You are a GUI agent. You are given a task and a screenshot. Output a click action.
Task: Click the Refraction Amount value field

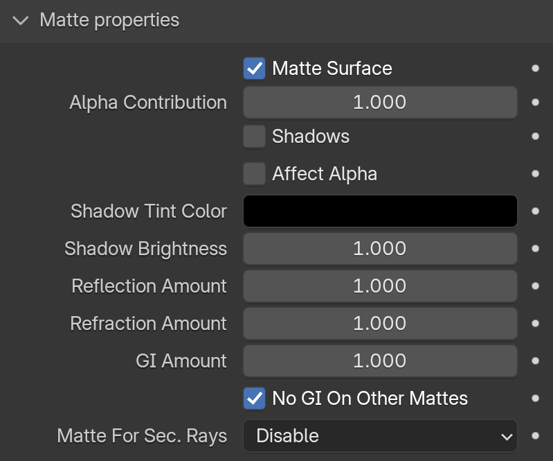tap(380, 324)
